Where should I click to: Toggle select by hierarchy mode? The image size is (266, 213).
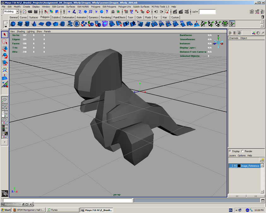point(46,12)
